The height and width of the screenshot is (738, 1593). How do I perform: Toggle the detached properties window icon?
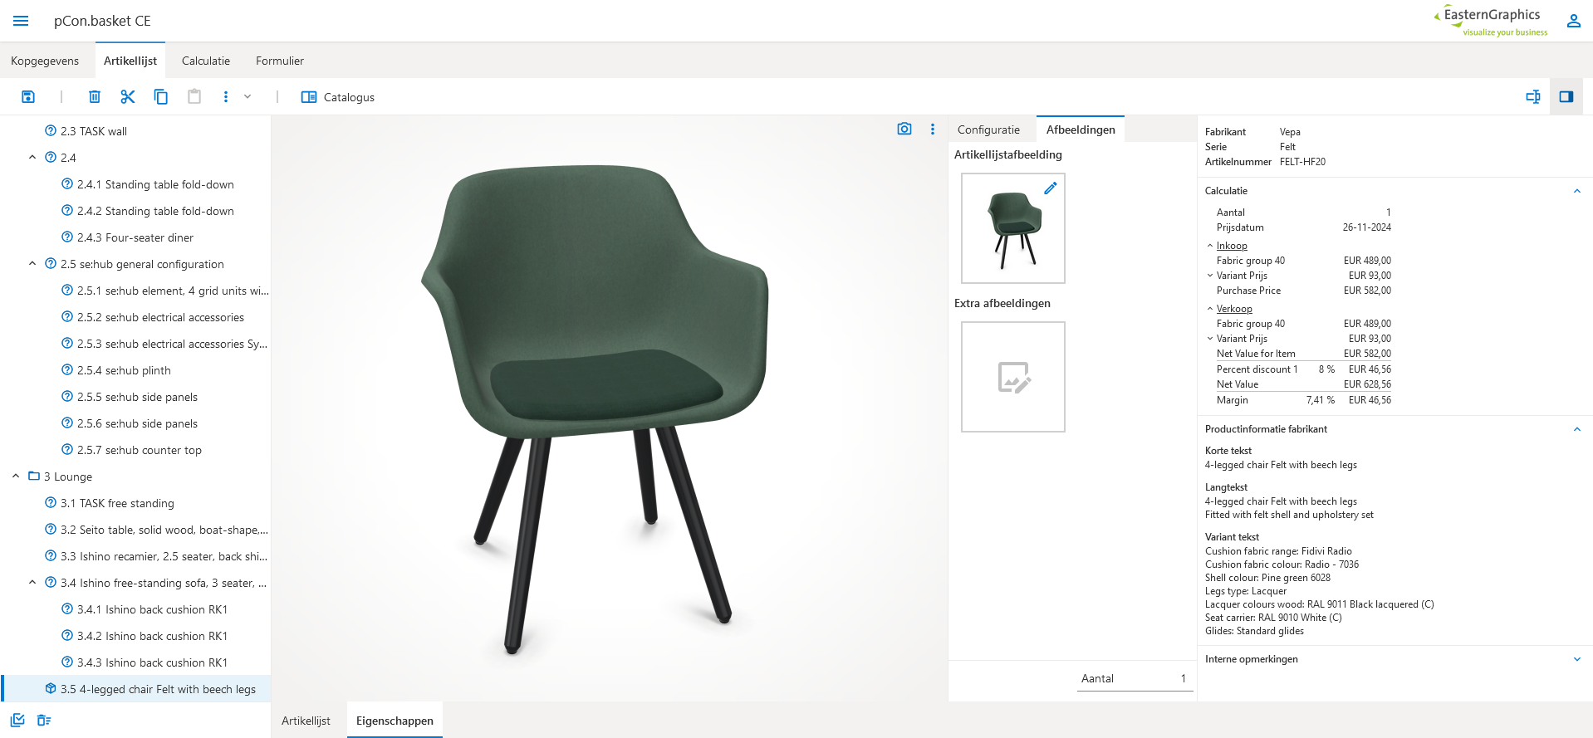(1533, 97)
